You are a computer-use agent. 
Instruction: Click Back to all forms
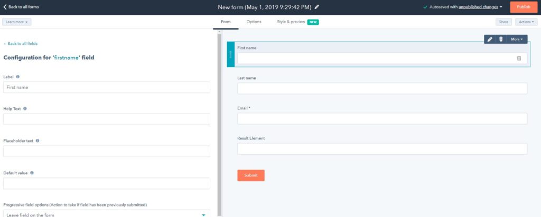tap(21, 7)
